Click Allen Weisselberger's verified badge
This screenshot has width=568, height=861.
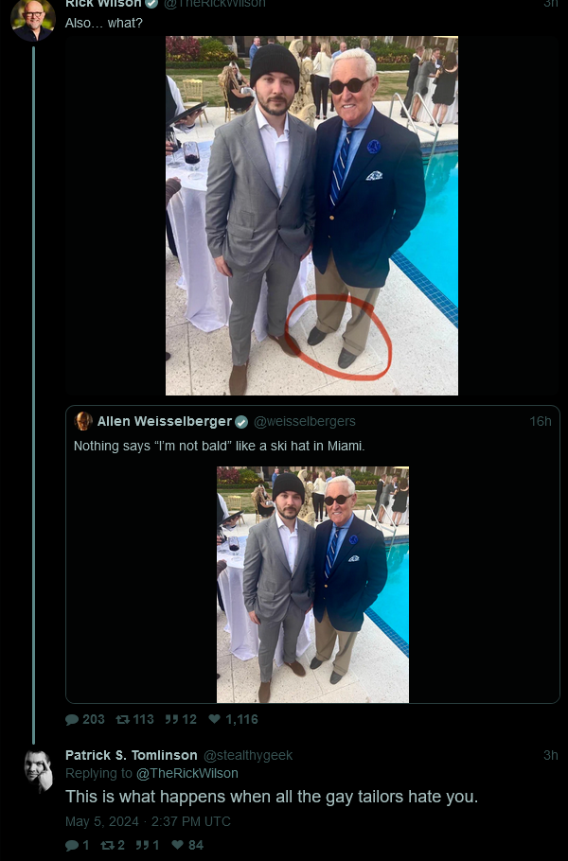click(241, 422)
